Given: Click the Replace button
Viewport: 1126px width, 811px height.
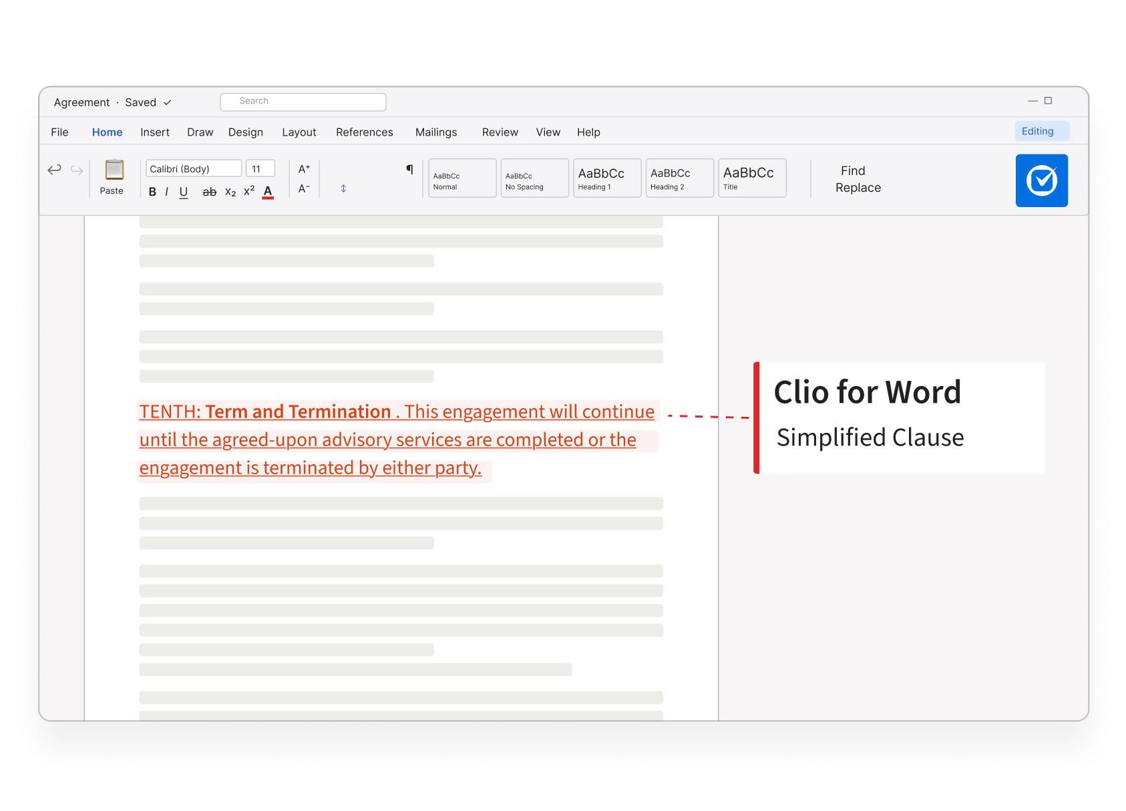Looking at the screenshot, I should pyautogui.click(x=858, y=188).
